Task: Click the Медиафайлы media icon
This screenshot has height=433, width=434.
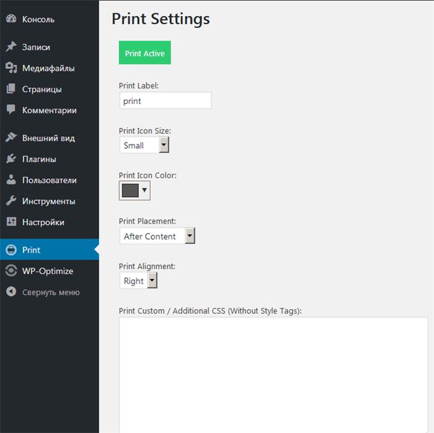Action: tap(11, 68)
